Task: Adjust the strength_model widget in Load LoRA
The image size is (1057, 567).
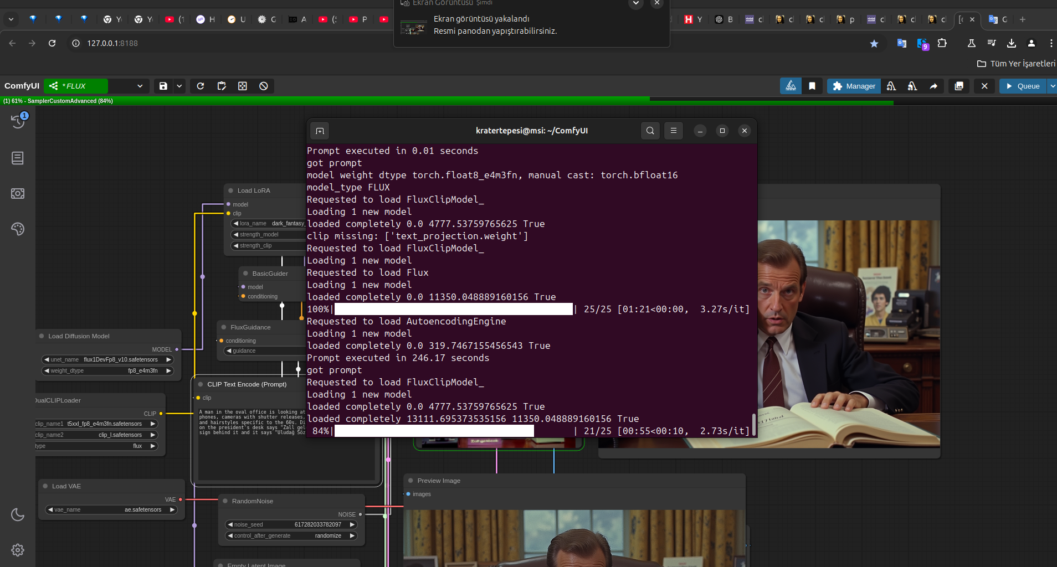Action: click(x=269, y=234)
